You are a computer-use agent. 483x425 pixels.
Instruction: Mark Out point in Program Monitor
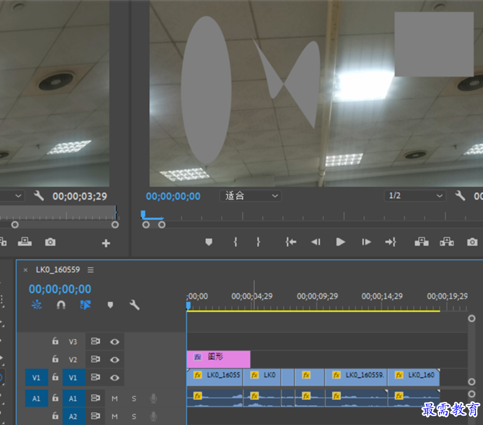tap(258, 242)
